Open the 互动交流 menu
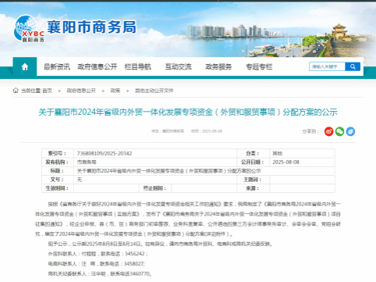The height and width of the screenshot is (282, 376). (x=179, y=67)
